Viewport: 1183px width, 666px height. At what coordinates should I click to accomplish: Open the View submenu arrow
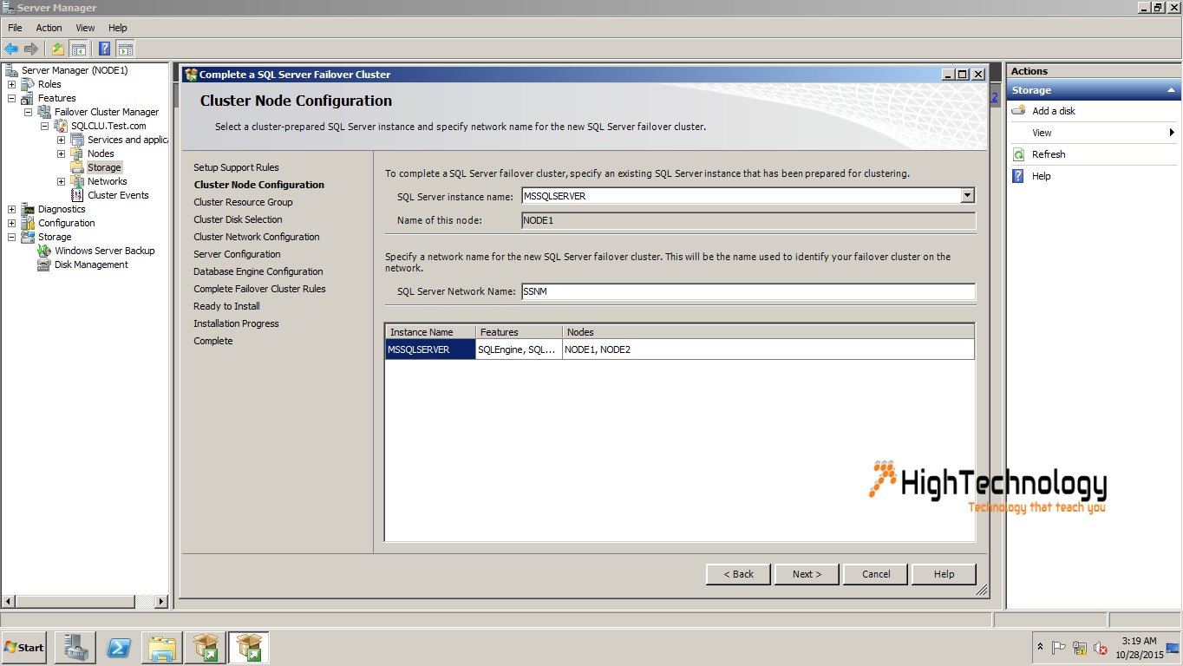(1172, 133)
